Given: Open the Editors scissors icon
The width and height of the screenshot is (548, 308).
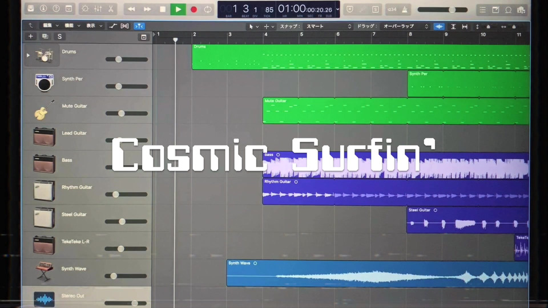Looking at the screenshot, I should pyautogui.click(x=111, y=9).
